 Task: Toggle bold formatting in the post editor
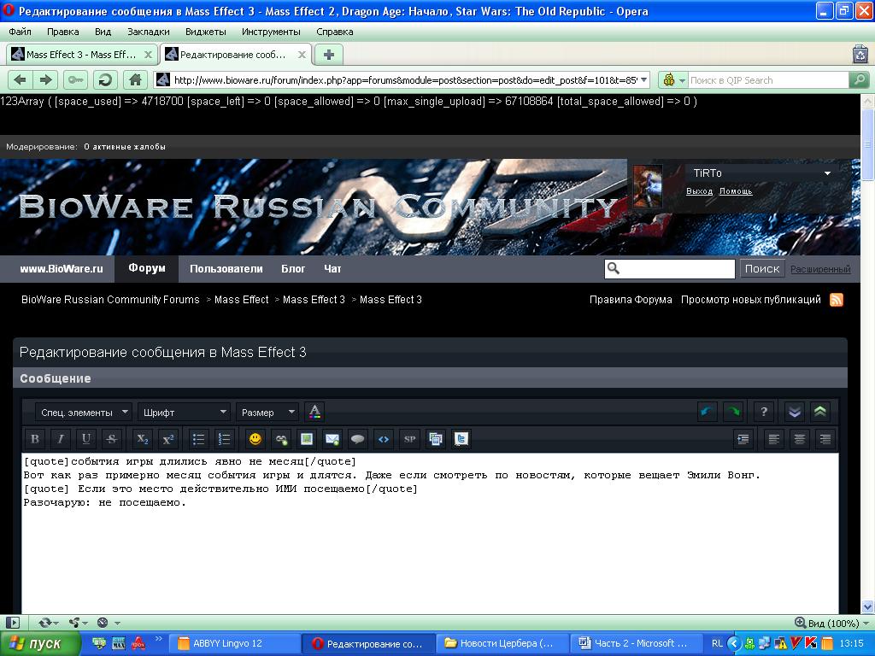pos(34,439)
